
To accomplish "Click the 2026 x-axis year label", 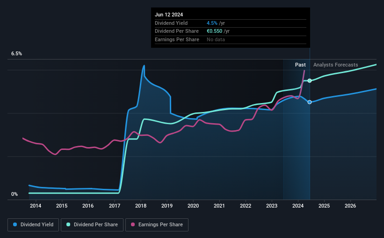I will coord(350,206).
